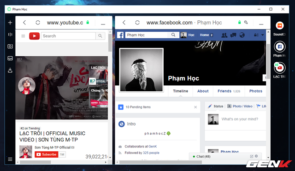This screenshot has width=295, height=171.
Task: Click the green lock beside youtube address
Action: 88,22
